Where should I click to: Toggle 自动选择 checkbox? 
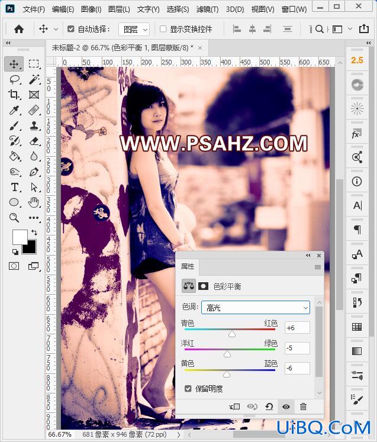pos(71,29)
